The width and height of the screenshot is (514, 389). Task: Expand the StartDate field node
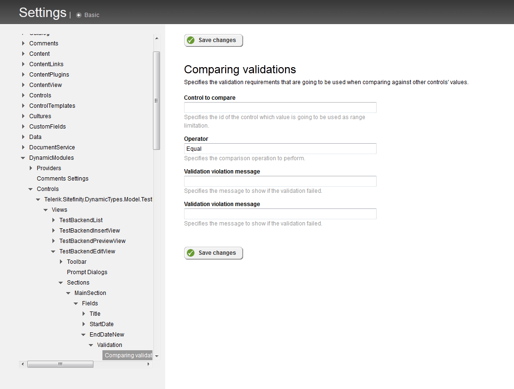[84, 324]
